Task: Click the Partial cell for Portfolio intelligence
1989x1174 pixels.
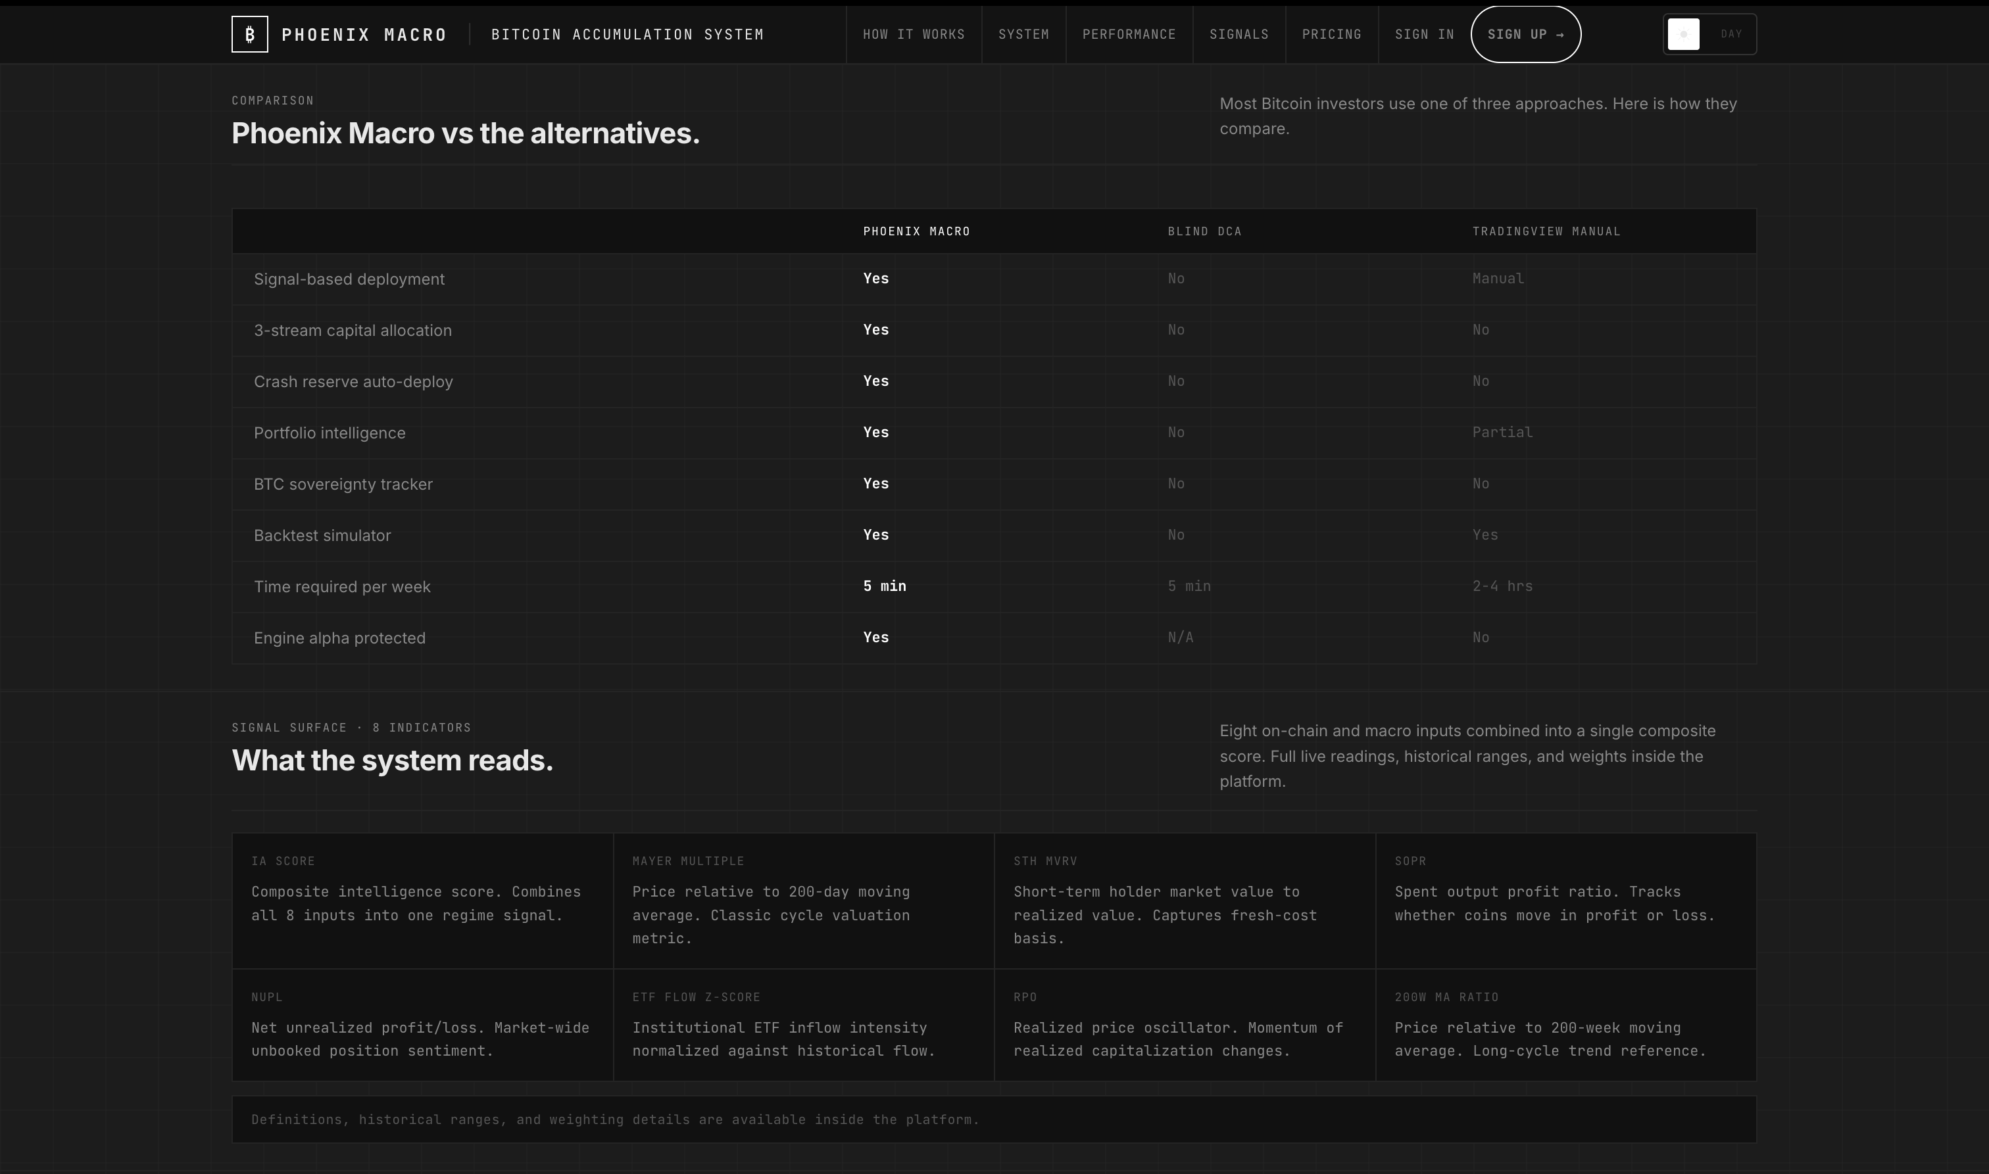Action: [x=1502, y=432]
